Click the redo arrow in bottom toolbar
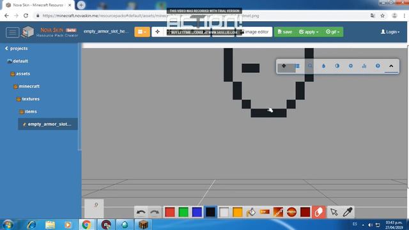Screen dimensions: 409x230 point(155,212)
